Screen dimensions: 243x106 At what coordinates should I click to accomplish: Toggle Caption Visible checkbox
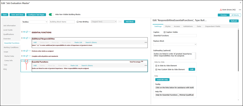point(165,32)
